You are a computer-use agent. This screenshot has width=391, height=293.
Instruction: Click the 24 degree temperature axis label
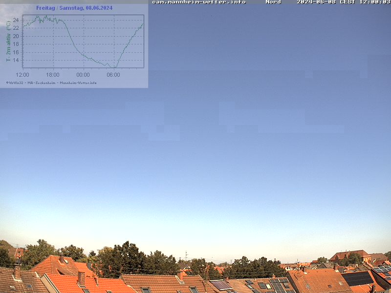point(16,20)
